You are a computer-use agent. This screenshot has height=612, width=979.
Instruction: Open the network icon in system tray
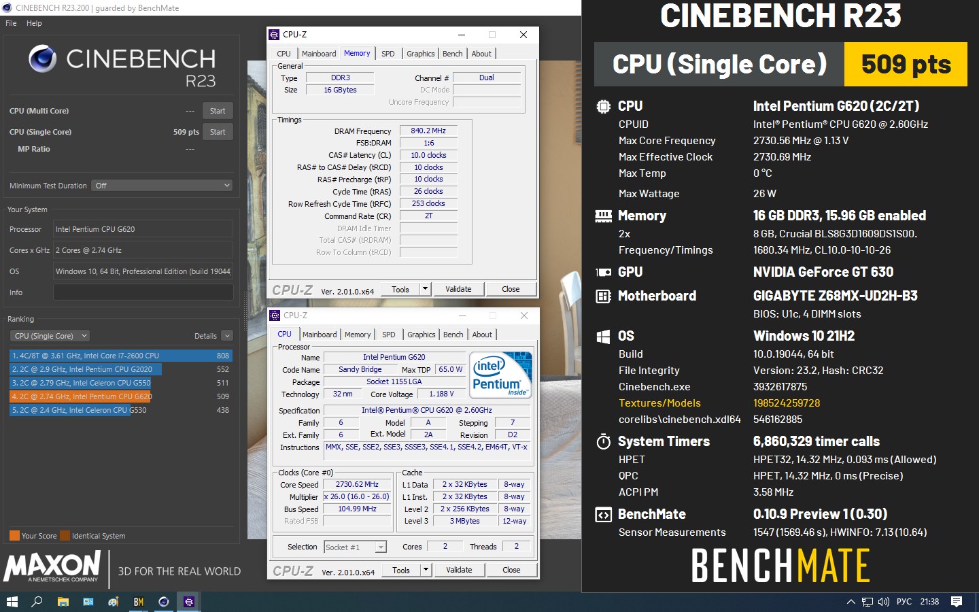868,602
